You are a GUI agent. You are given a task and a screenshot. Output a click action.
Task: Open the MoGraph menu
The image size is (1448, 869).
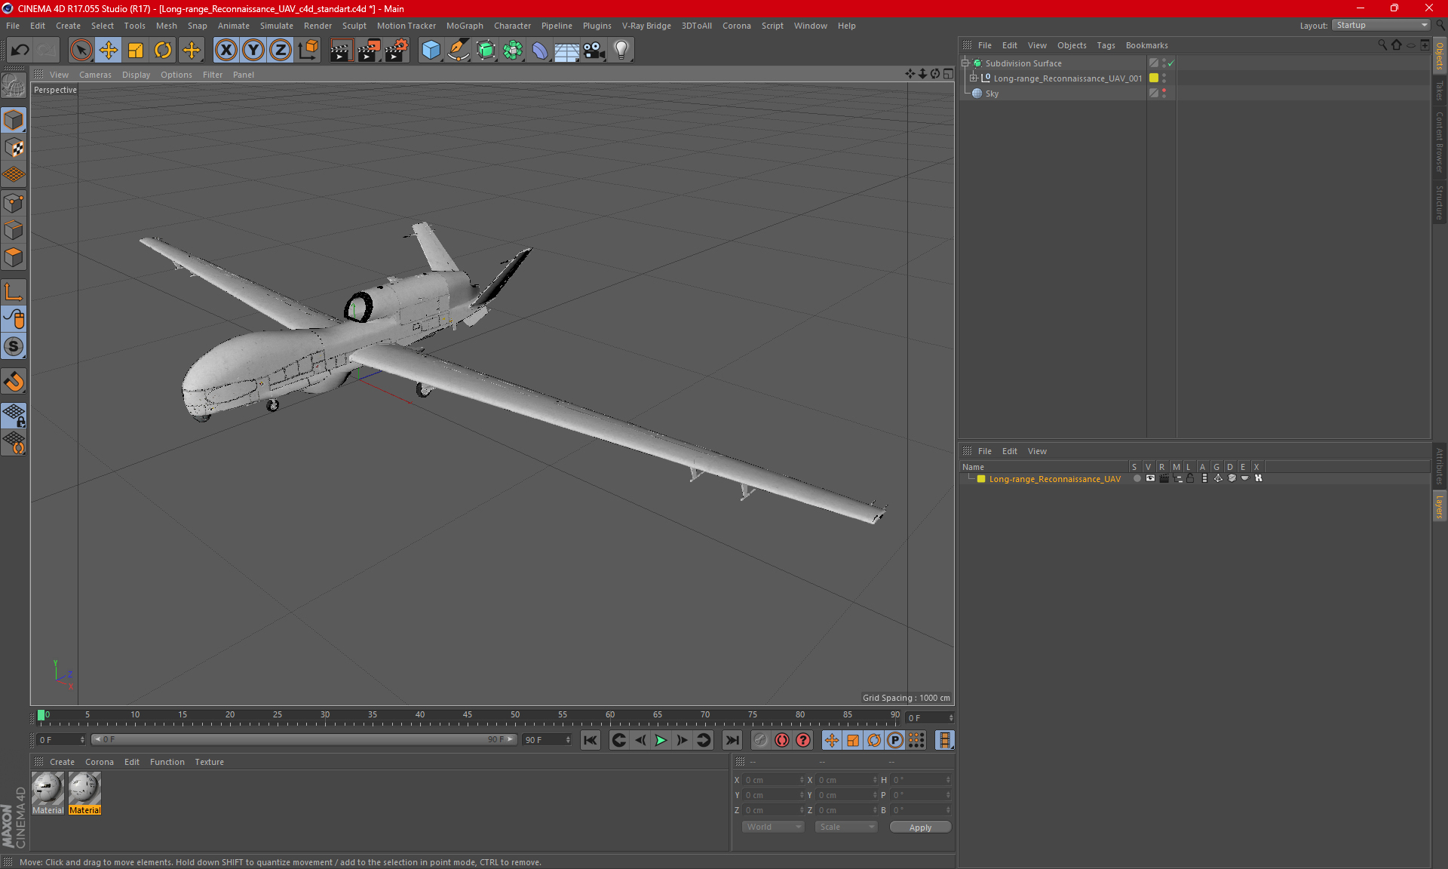pyautogui.click(x=465, y=26)
